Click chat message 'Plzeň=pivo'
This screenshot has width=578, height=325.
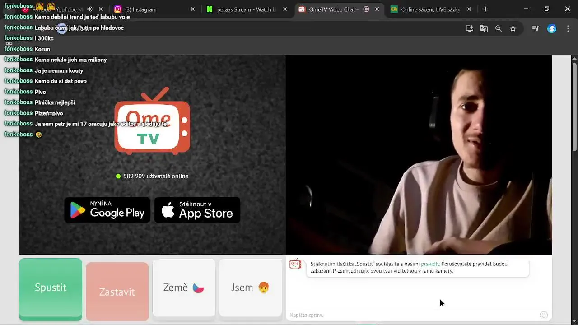point(49,113)
